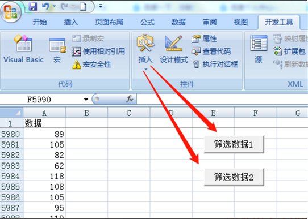Select column G header

(293, 113)
